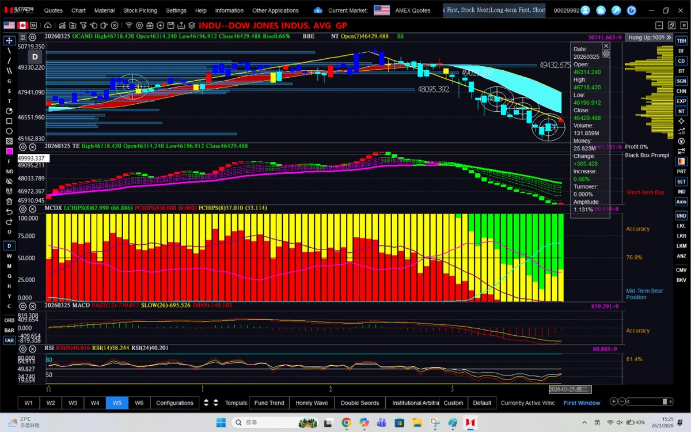This screenshot has height=432, width=691.
Task: Click the 49993.337 price cursor label
Action: tap(33, 158)
